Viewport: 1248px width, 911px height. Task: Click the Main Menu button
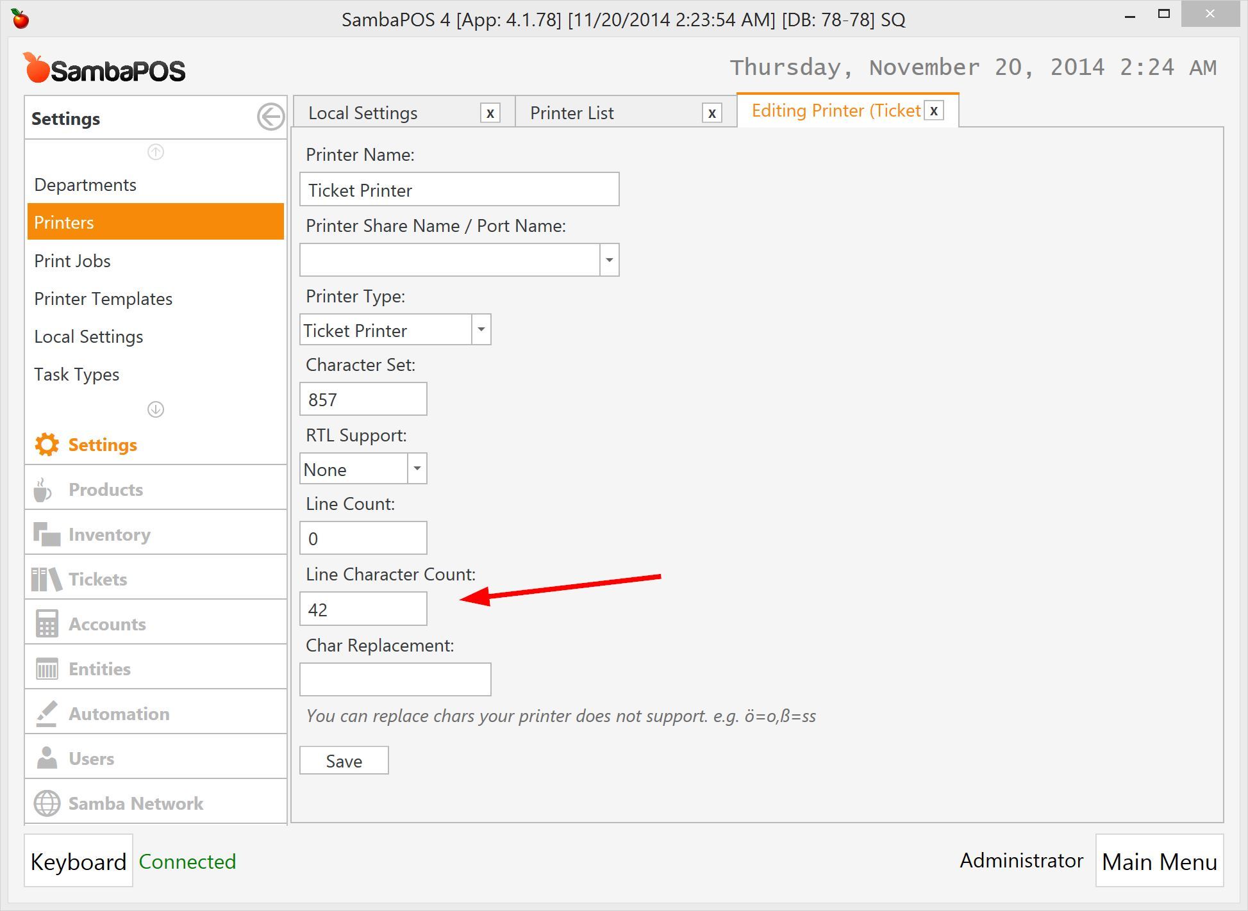1159,862
